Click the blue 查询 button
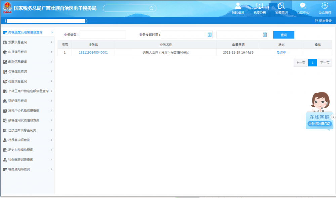 point(284,35)
